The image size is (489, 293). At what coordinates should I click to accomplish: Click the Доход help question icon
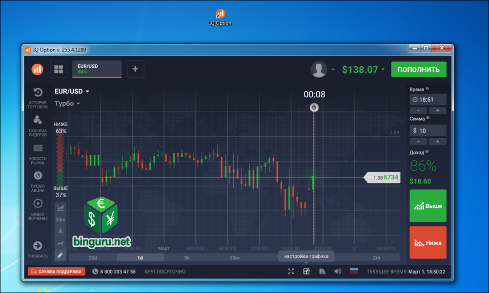point(427,151)
